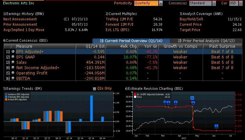Click the blue marker labeled 1 near April

tap(176, 103)
